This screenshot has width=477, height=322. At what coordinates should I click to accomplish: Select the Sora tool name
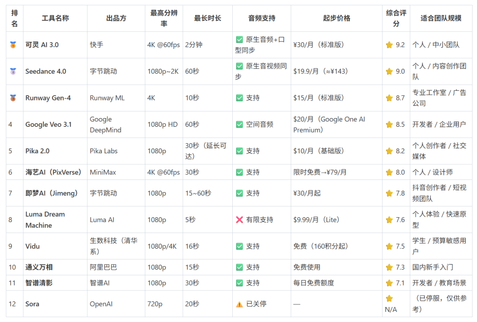click(32, 304)
